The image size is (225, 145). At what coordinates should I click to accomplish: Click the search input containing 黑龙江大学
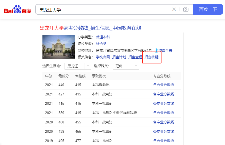[x=104, y=10]
